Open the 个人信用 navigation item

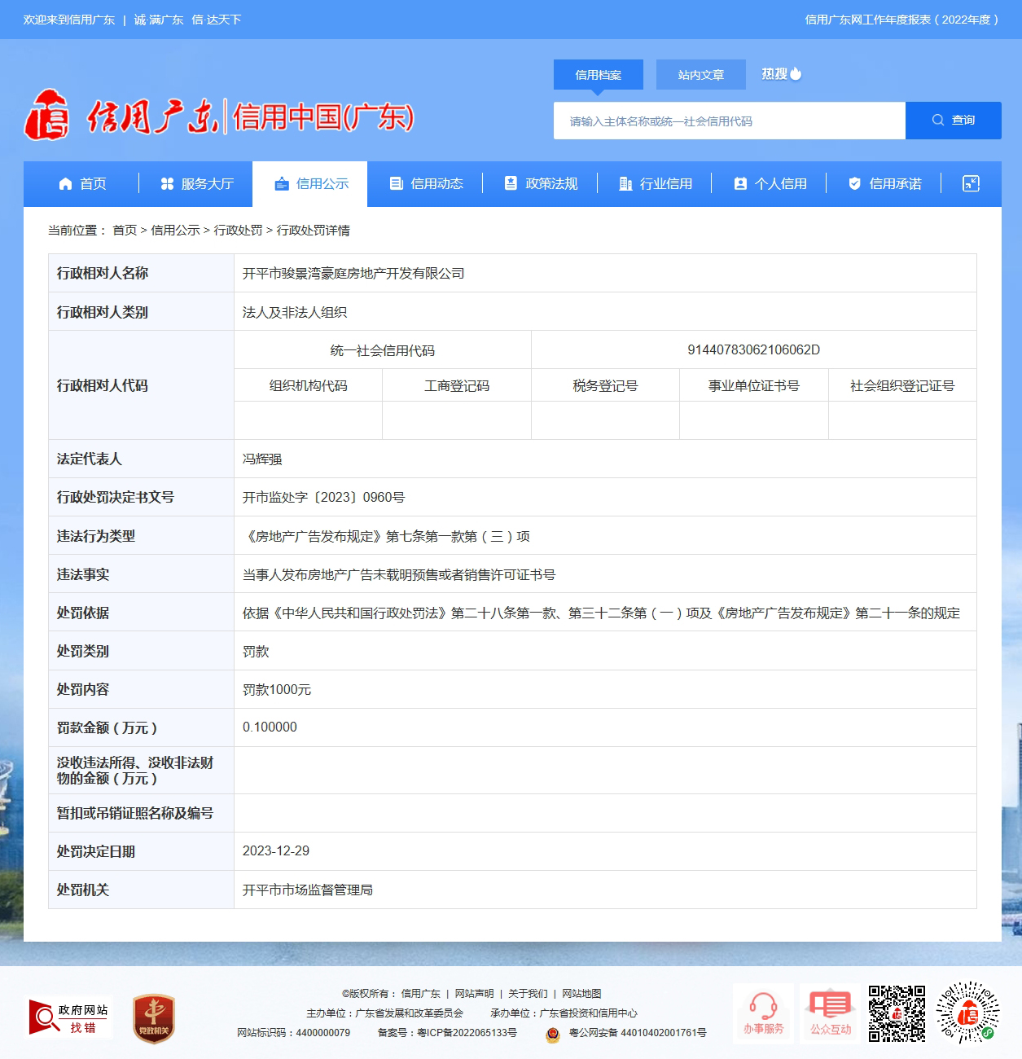pyautogui.click(x=770, y=184)
